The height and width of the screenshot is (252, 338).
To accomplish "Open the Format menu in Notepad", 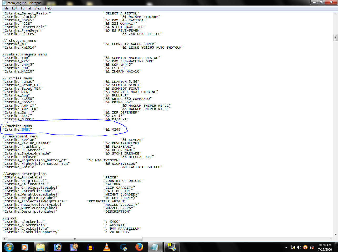I will [x=26, y=8].
